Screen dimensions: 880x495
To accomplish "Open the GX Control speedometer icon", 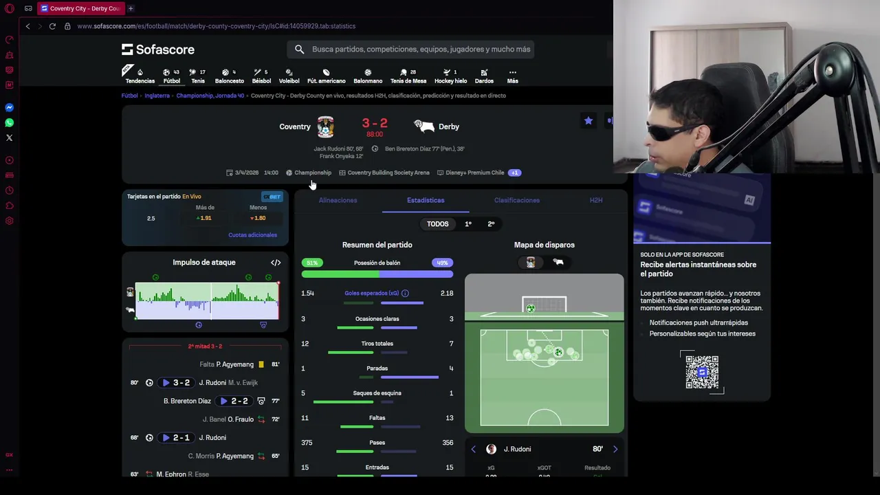I will 9,39.
